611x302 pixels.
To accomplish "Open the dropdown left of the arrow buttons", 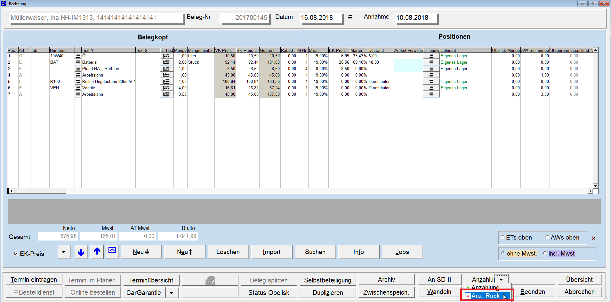I will [64, 252].
